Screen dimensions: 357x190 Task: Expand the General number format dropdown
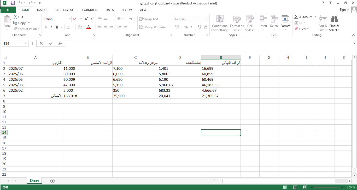206,19
